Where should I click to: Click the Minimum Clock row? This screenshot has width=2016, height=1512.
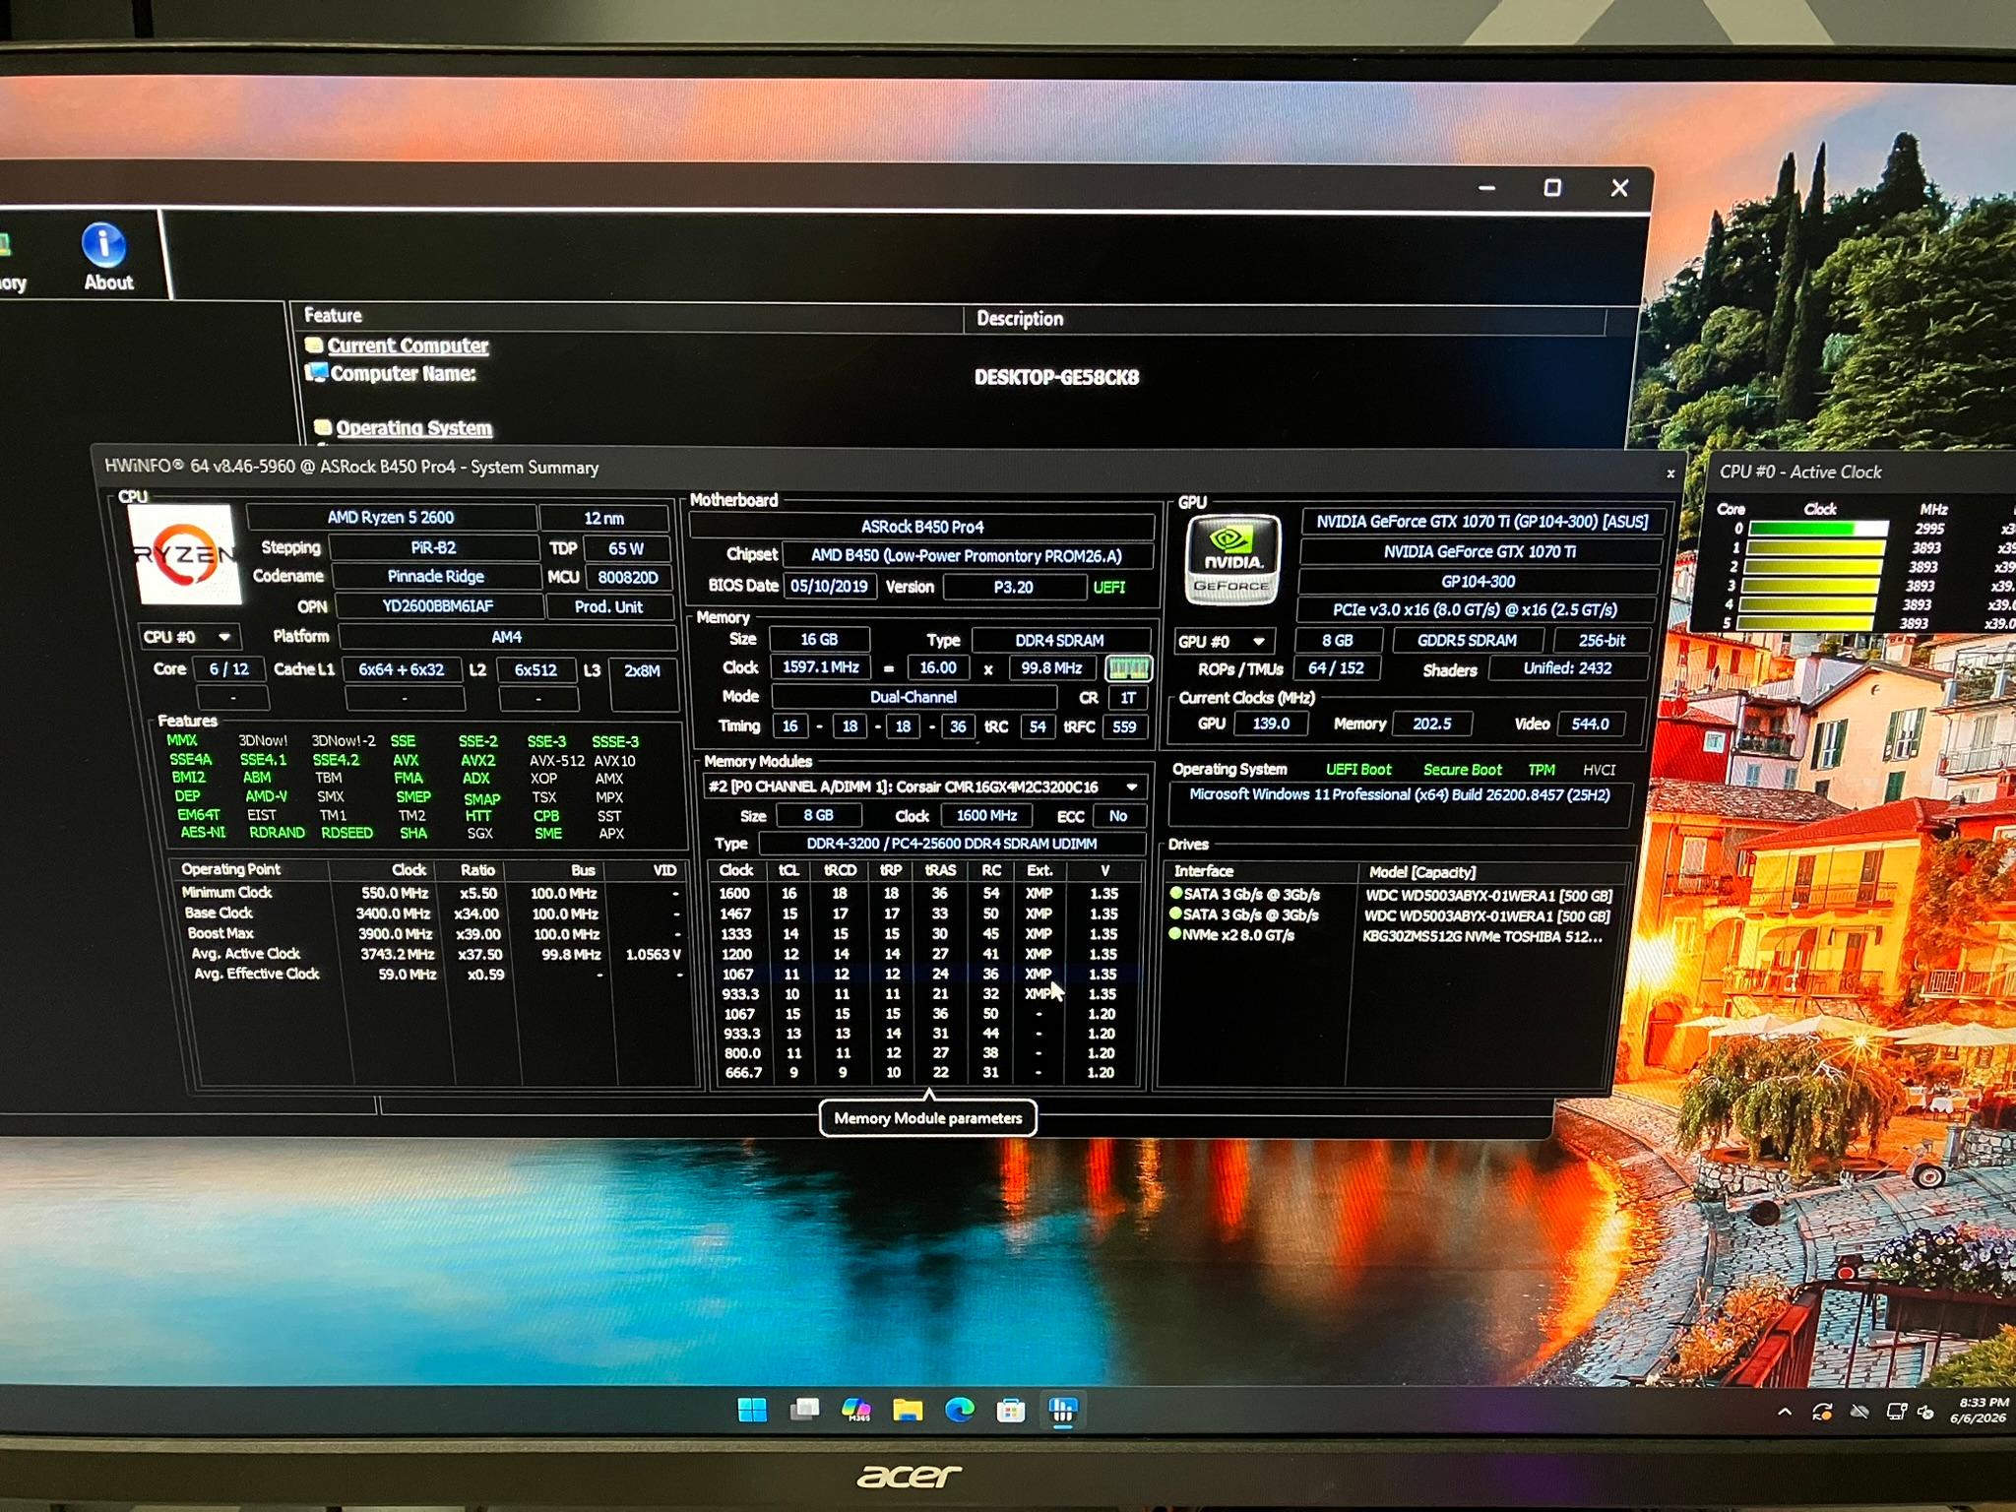[x=432, y=893]
